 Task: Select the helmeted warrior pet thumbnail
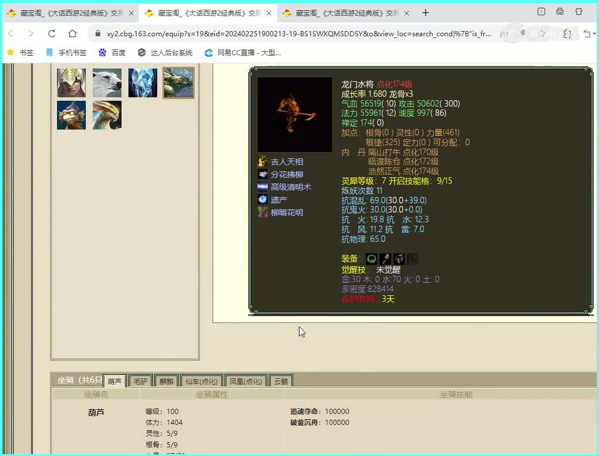pyautogui.click(x=71, y=83)
